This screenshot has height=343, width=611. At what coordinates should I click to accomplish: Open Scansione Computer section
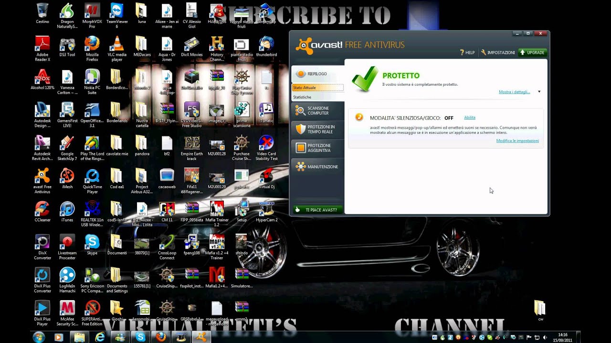point(317,111)
